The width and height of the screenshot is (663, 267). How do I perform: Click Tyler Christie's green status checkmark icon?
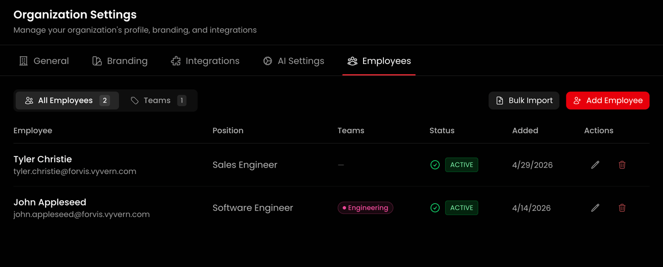pyautogui.click(x=435, y=165)
